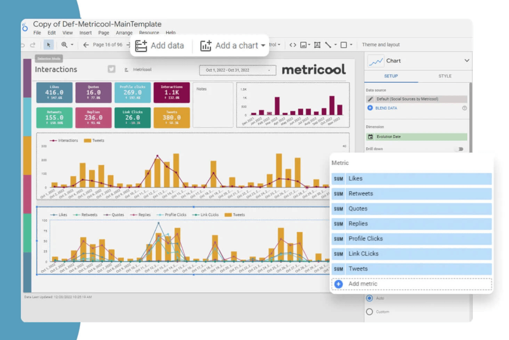Select the Link CLicks metric row
509x340 pixels.
tap(412, 254)
